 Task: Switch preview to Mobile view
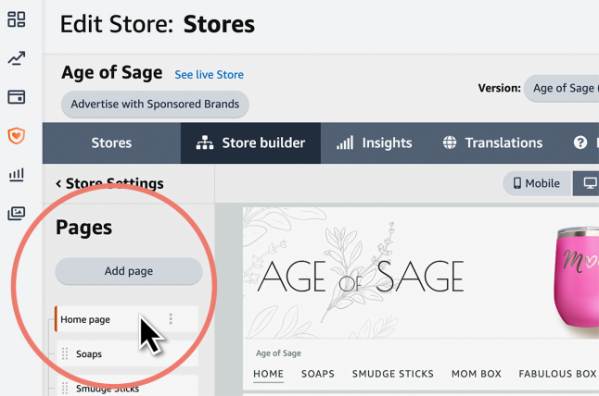(x=537, y=183)
